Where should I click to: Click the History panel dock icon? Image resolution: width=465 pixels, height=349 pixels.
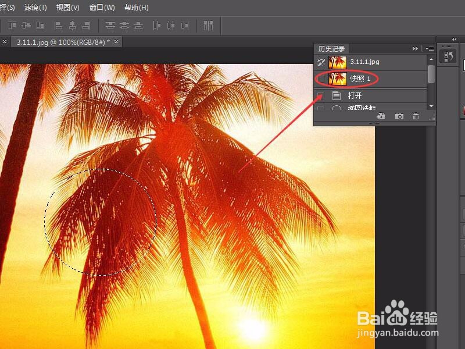click(448, 56)
